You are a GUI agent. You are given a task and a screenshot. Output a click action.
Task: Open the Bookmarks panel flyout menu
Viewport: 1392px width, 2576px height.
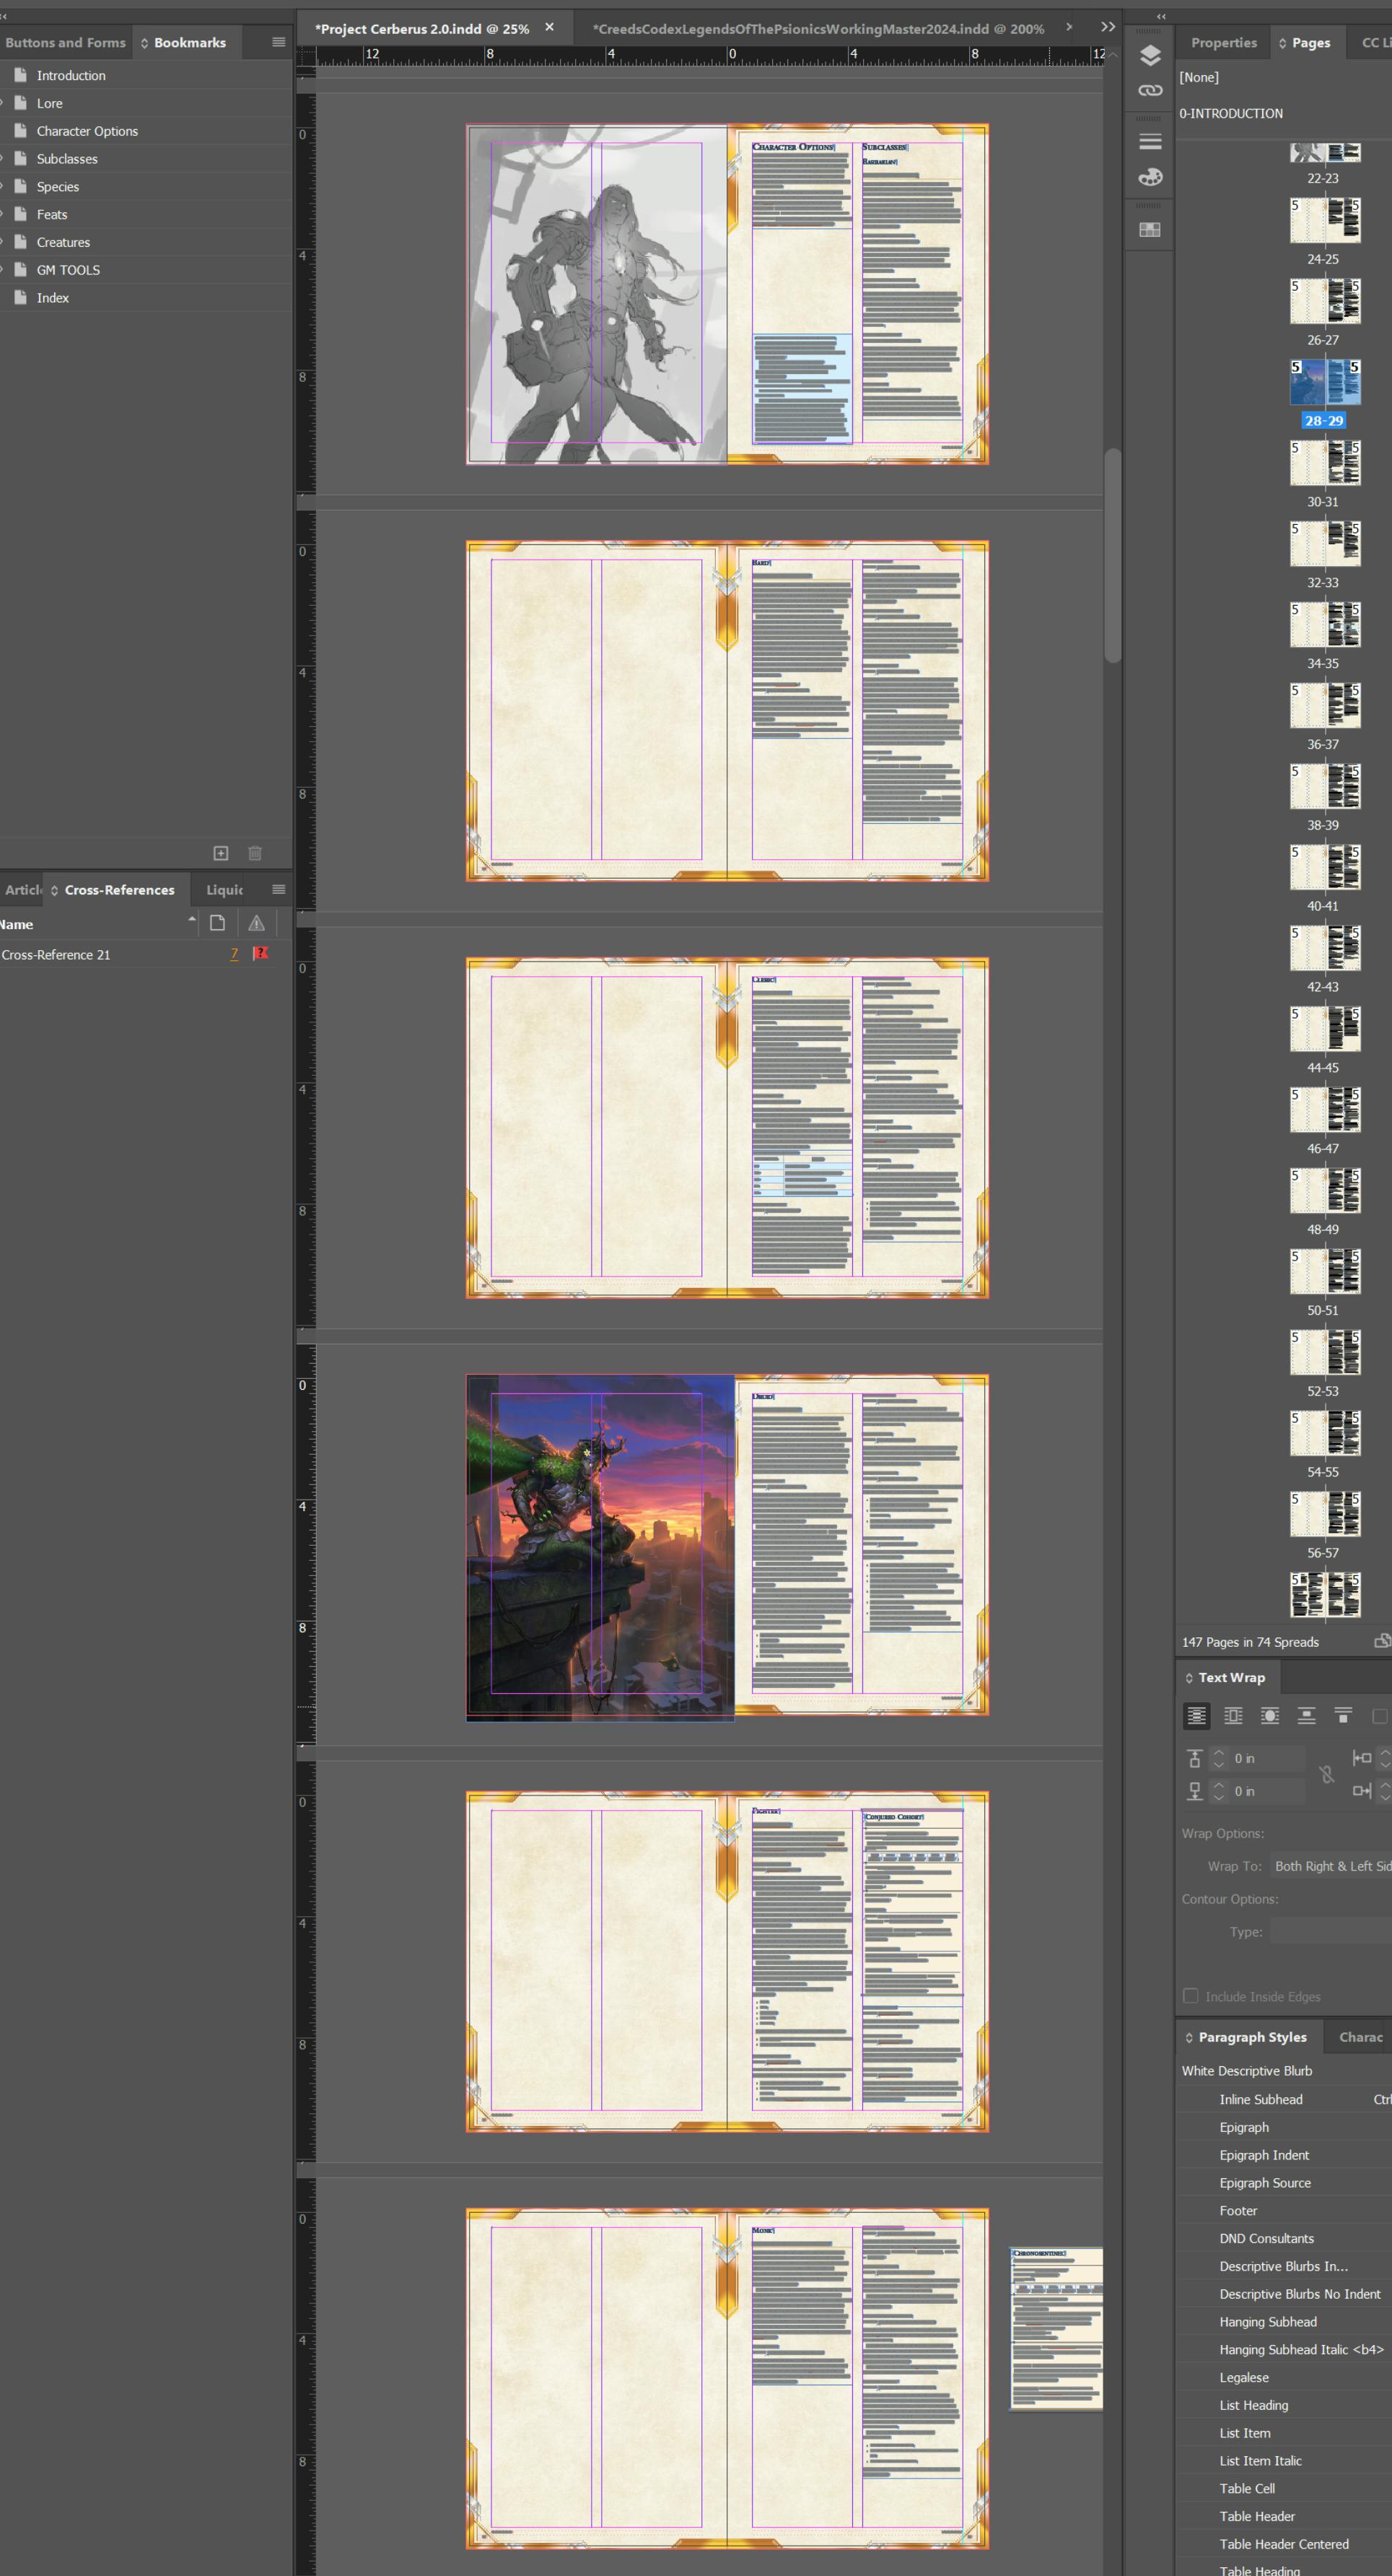pyautogui.click(x=278, y=42)
